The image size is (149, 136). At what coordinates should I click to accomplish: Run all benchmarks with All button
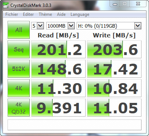[19, 30]
